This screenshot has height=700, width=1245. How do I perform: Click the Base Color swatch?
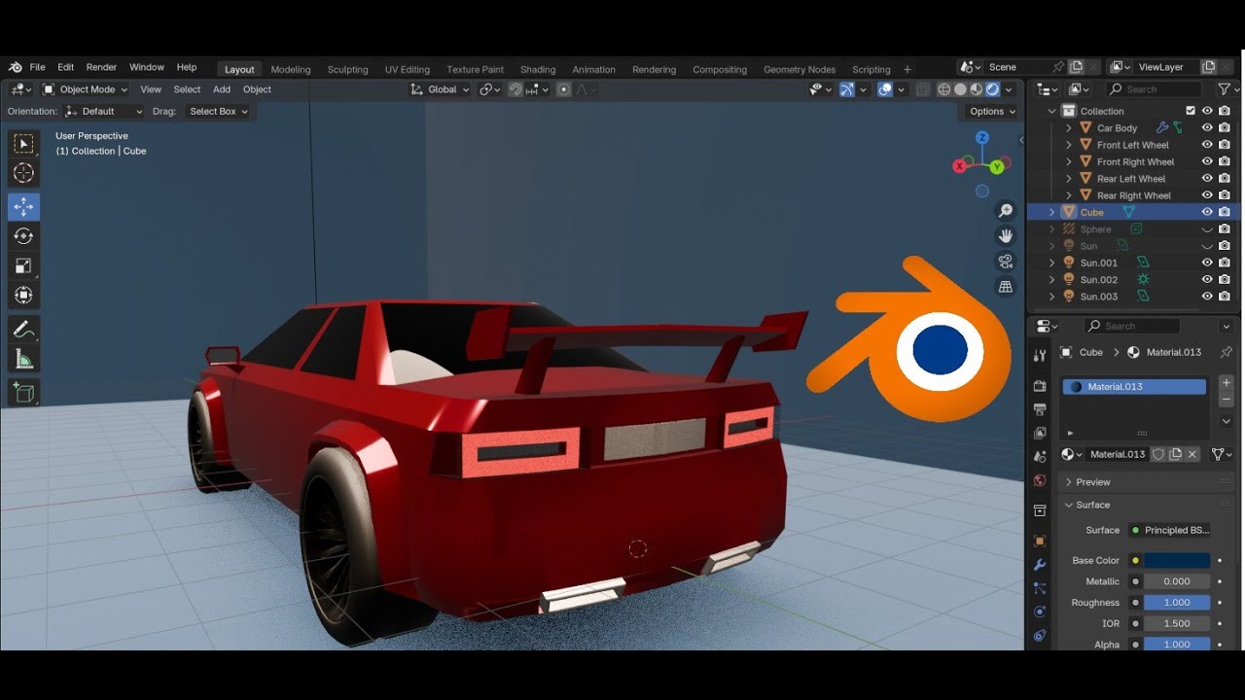point(1177,561)
